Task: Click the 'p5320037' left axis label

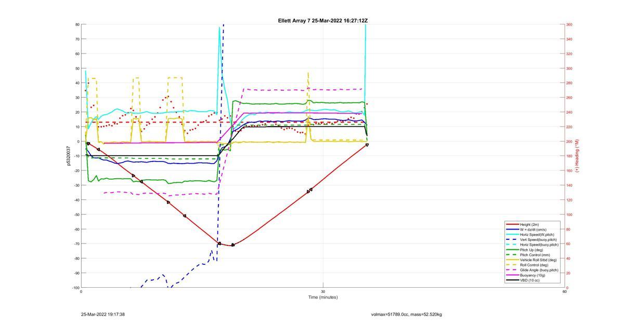Action: (69, 156)
